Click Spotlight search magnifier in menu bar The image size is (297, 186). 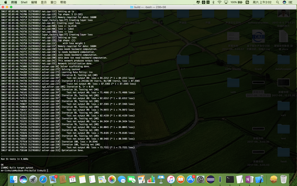(x=277, y=2)
